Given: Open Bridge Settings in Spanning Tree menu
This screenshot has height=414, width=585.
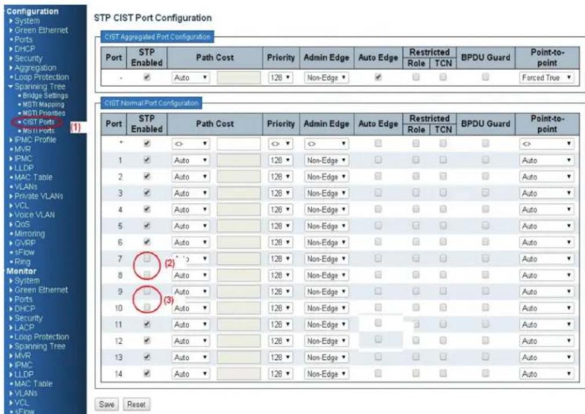Looking at the screenshot, I should tap(45, 96).
